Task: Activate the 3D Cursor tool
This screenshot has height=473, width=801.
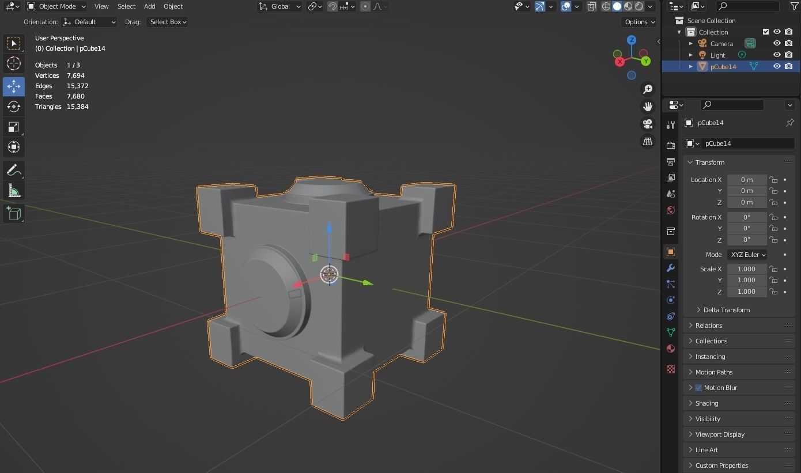Action: point(14,64)
